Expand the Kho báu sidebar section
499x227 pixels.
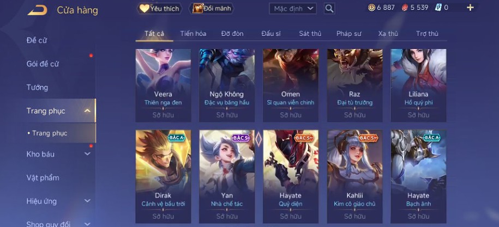pyautogui.click(x=87, y=154)
